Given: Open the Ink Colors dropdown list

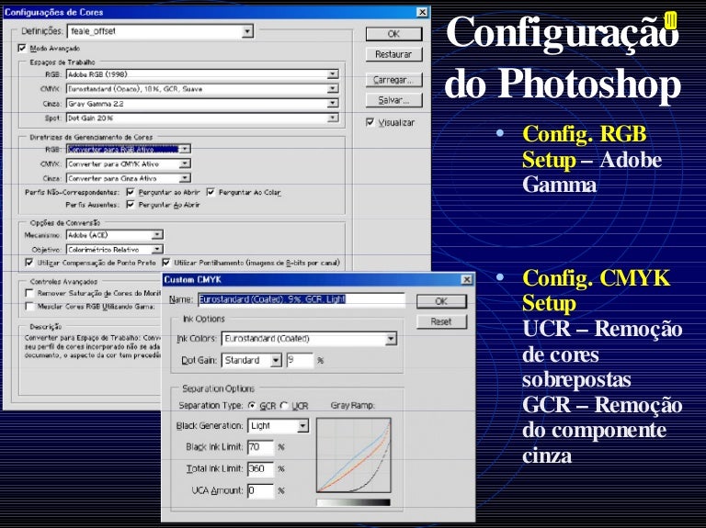Looking at the screenshot, I should (x=391, y=339).
